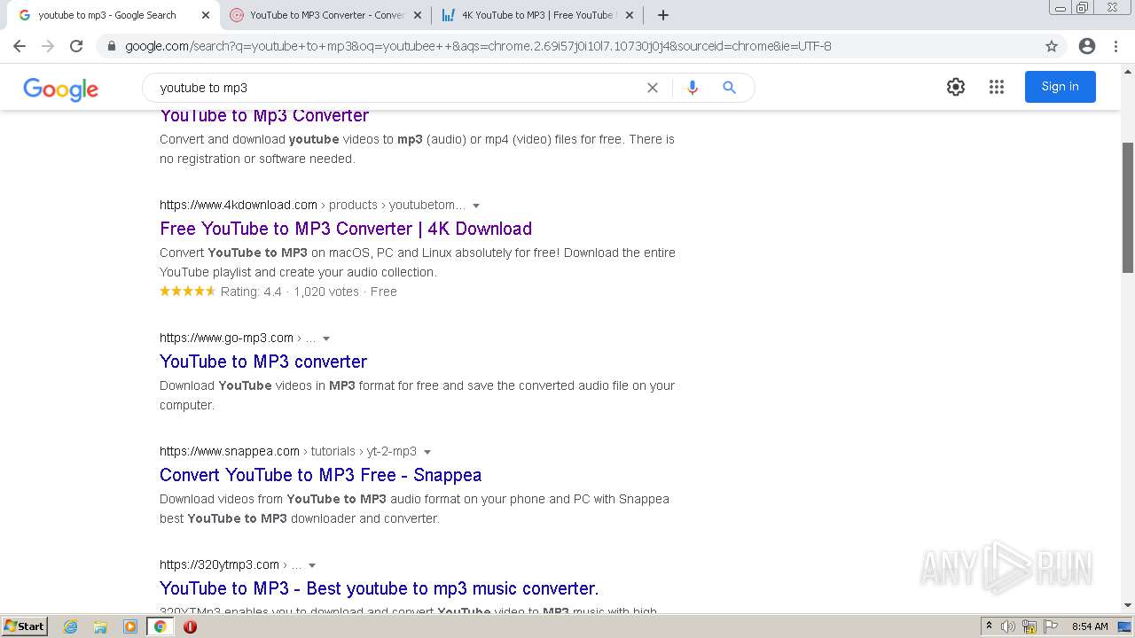This screenshot has height=638, width=1135.
Task: Bookmark this page with the star icon
Action: click(x=1052, y=46)
